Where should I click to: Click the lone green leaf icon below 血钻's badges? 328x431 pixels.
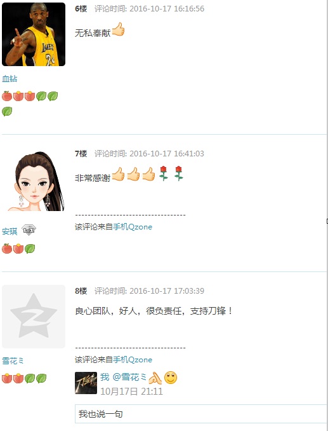pos(7,111)
